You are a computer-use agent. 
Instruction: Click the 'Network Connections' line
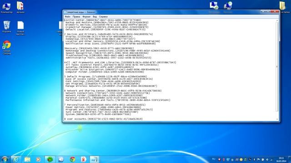click(x=108, y=93)
